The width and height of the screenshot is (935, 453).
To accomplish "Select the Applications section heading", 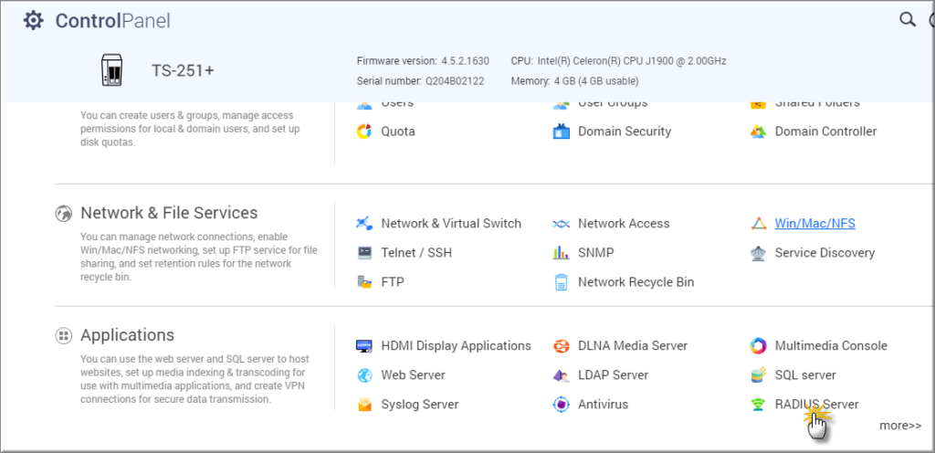I will tap(127, 335).
